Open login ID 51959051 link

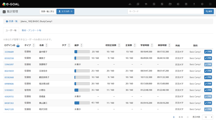coord(9,90)
